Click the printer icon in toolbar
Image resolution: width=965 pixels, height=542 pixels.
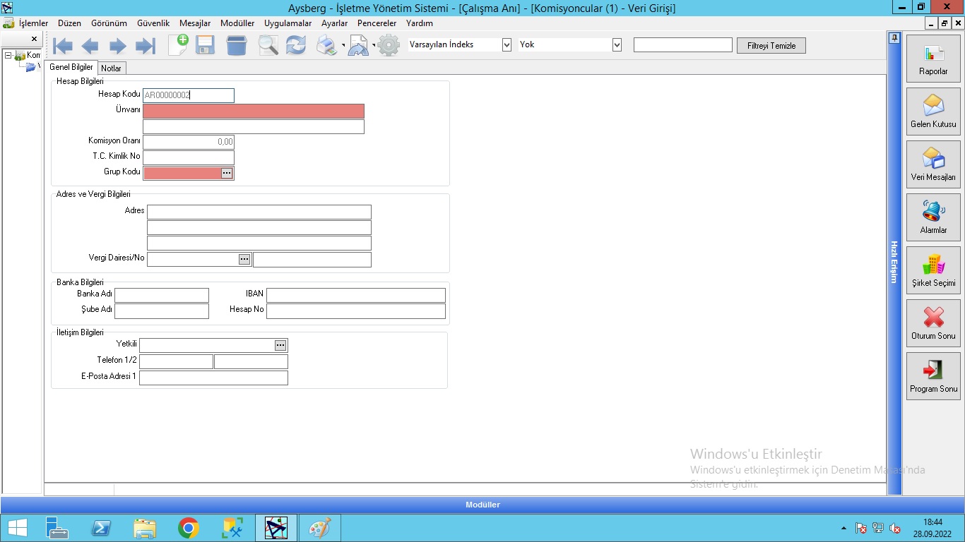[x=326, y=46]
